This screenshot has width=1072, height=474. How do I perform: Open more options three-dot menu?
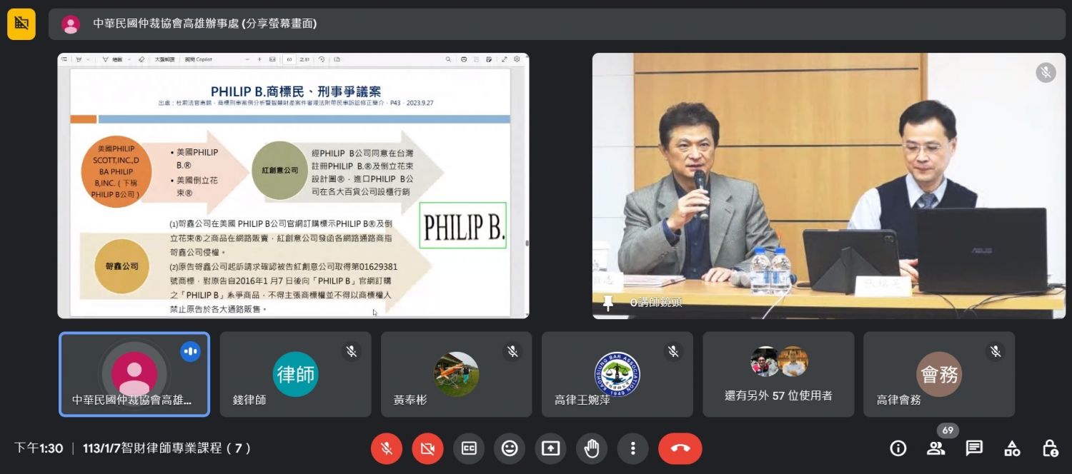(x=632, y=448)
